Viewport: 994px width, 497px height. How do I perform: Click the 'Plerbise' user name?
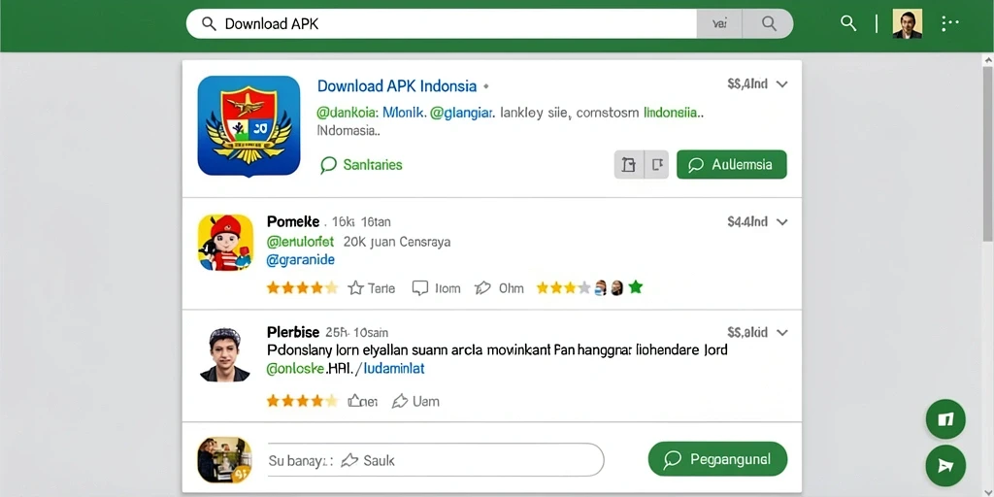tap(293, 332)
